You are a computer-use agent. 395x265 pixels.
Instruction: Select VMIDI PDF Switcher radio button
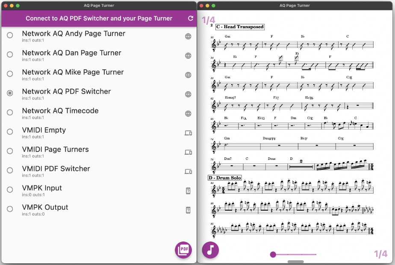[10, 170]
